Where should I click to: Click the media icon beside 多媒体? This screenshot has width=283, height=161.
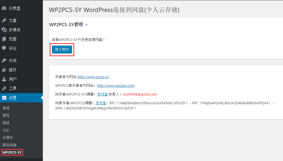[x=4, y=30]
